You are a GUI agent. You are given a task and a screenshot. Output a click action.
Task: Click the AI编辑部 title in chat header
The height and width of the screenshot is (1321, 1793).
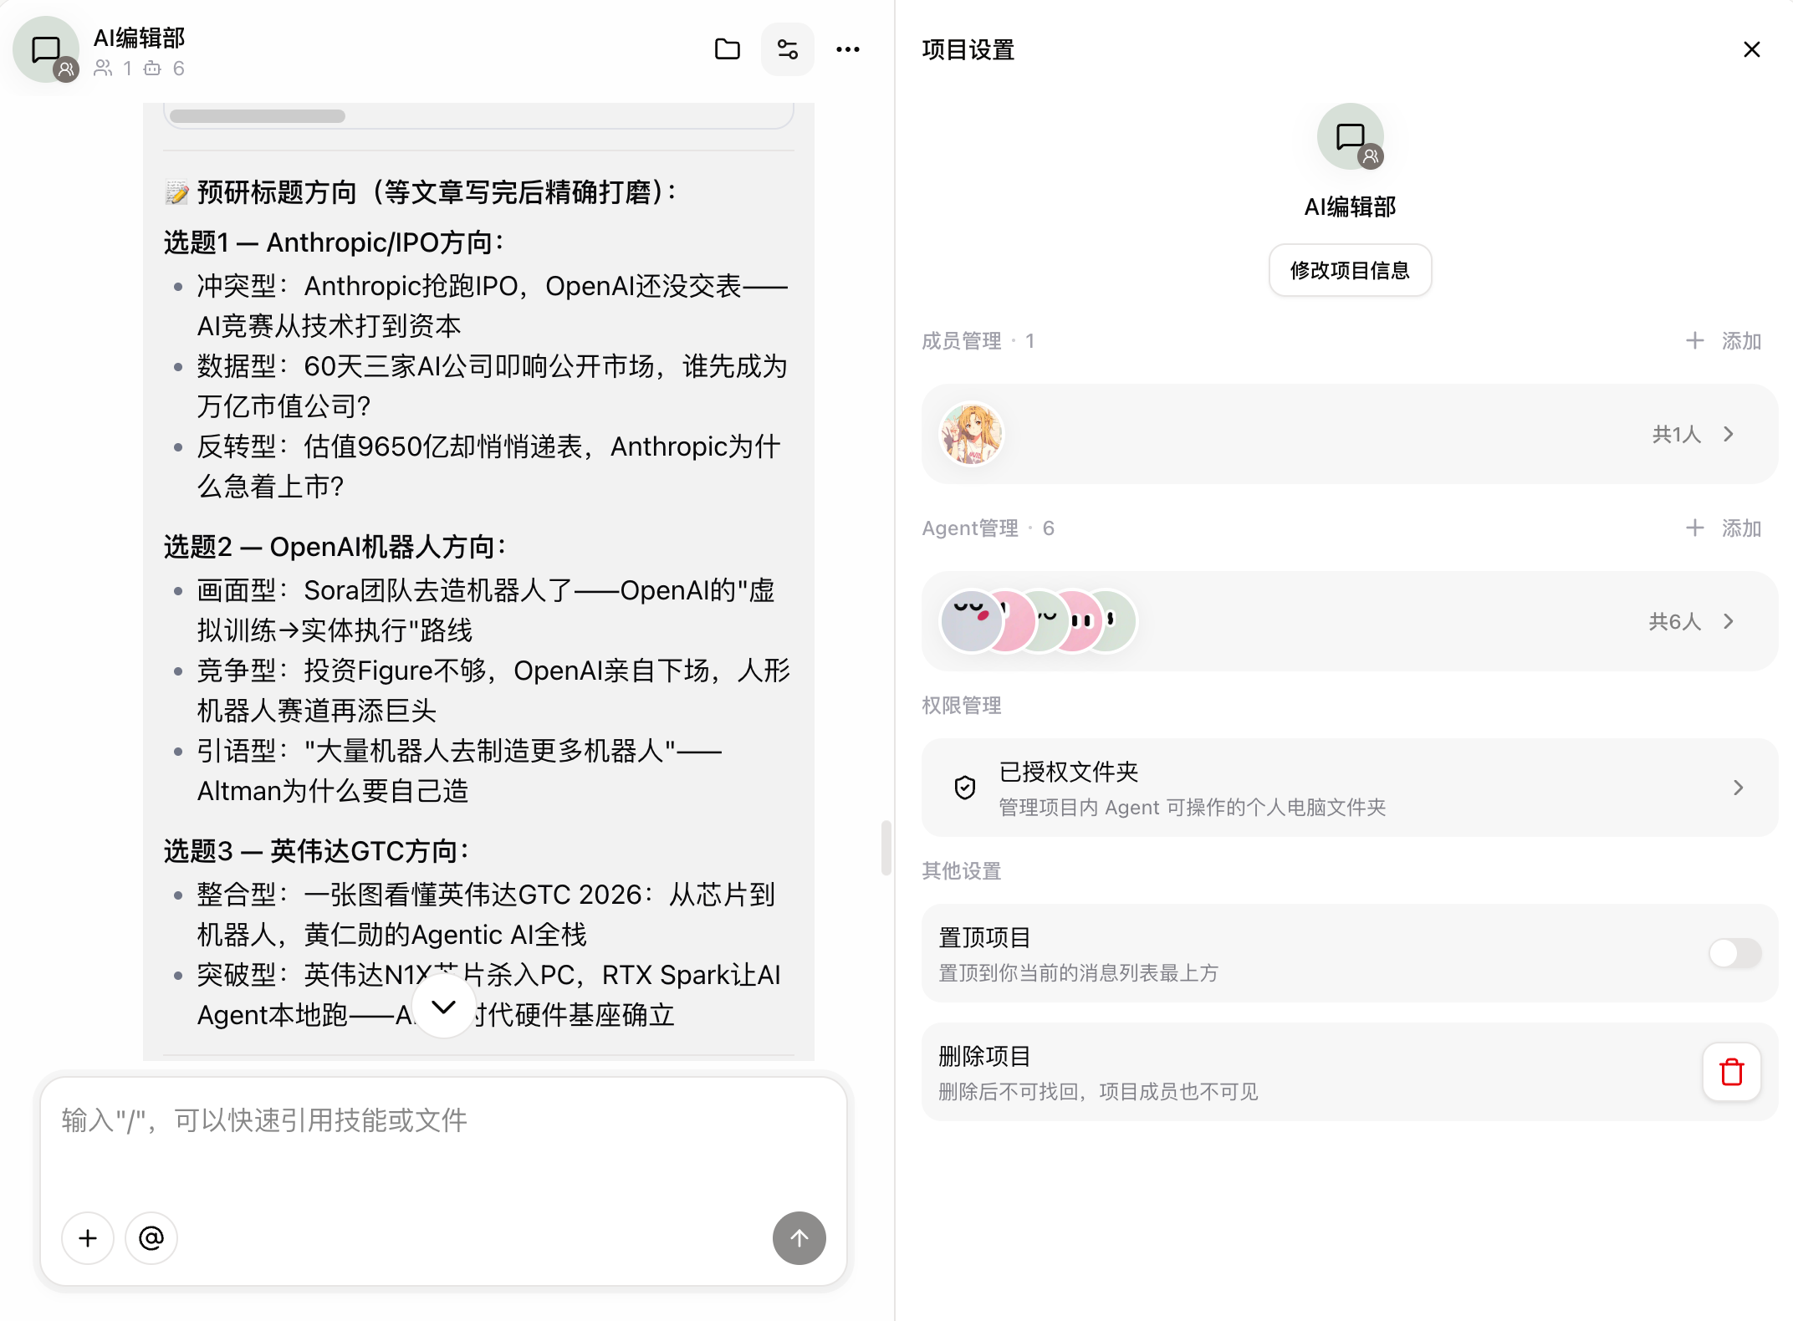click(x=140, y=38)
